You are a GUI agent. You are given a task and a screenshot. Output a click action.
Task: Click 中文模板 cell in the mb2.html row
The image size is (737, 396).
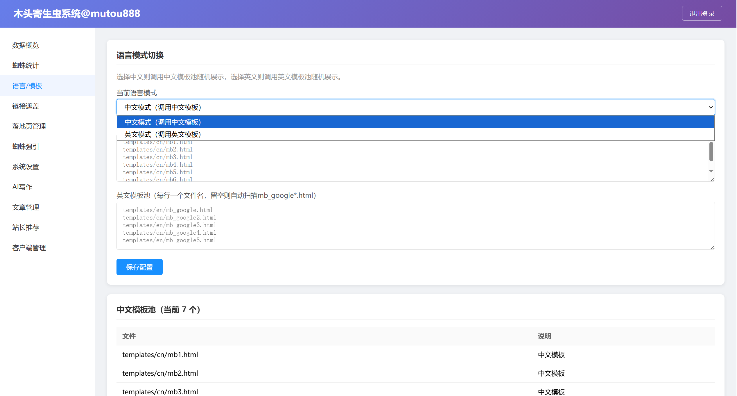(x=551, y=373)
